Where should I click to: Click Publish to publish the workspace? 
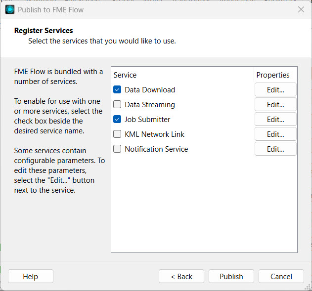[231, 276]
